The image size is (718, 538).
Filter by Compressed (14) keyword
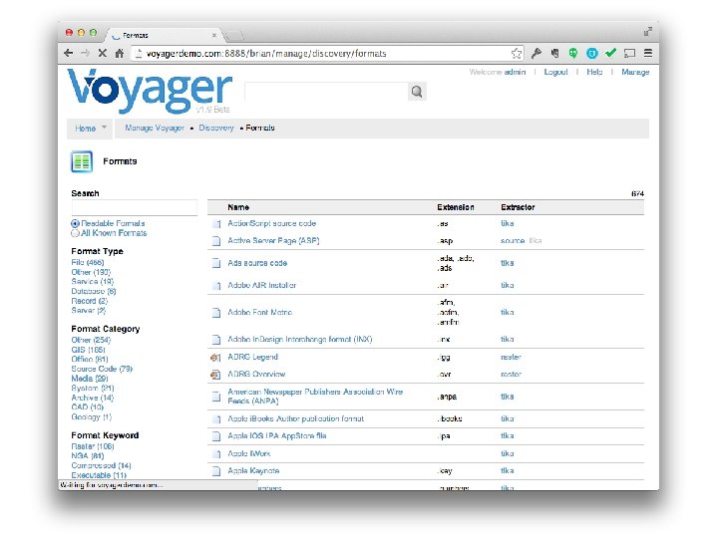point(101,465)
